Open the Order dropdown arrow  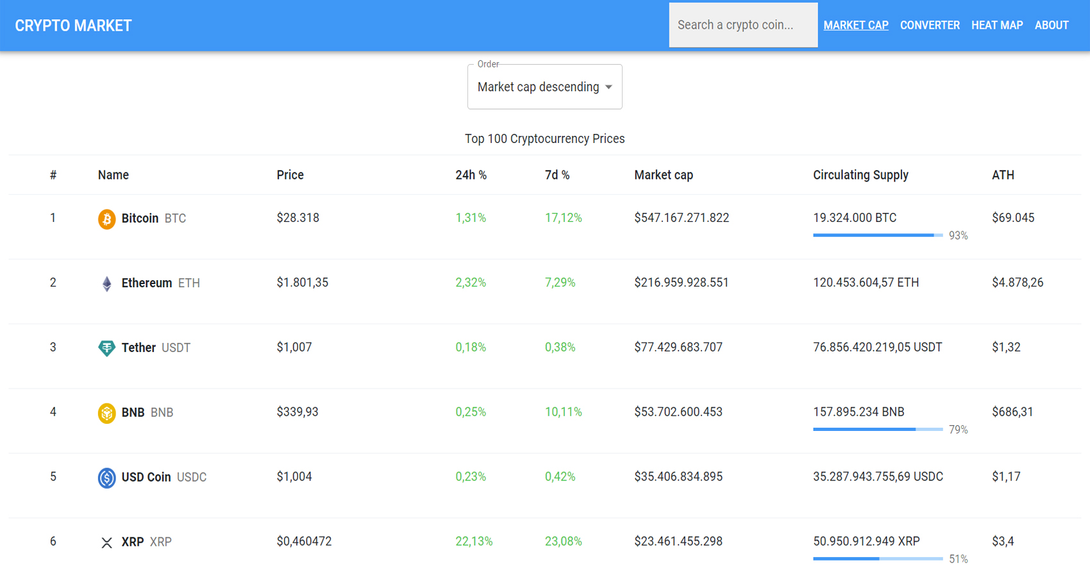608,87
